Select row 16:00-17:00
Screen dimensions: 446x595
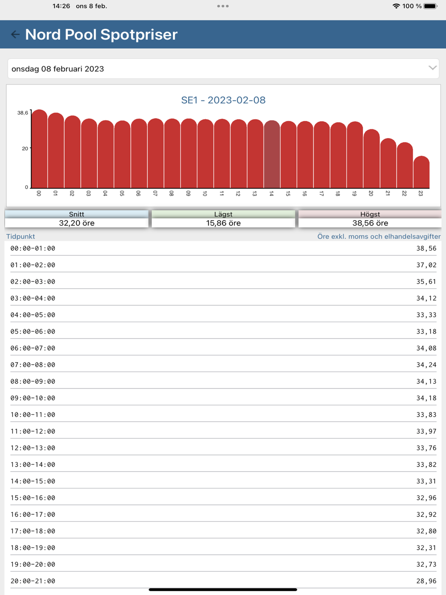click(x=223, y=514)
